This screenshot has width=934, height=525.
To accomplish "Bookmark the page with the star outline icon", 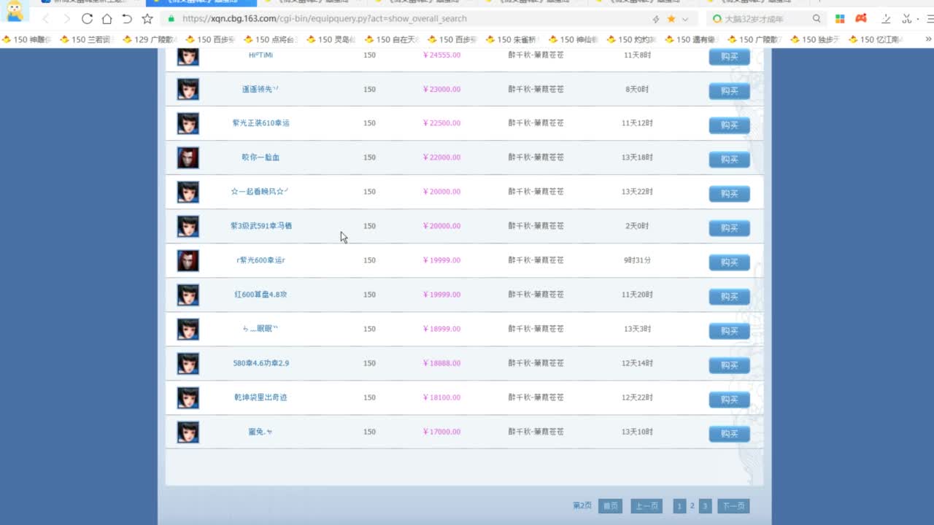I will pyautogui.click(x=147, y=18).
